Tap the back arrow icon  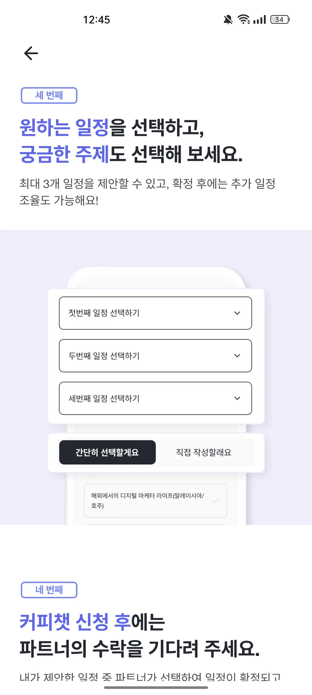click(x=31, y=53)
